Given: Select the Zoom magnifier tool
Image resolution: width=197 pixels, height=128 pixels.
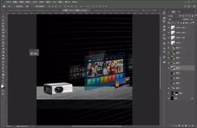Looking at the screenshot, I should tap(3, 78).
